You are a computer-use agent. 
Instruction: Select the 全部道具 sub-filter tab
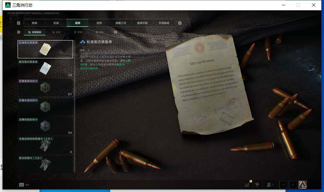coord(35,32)
